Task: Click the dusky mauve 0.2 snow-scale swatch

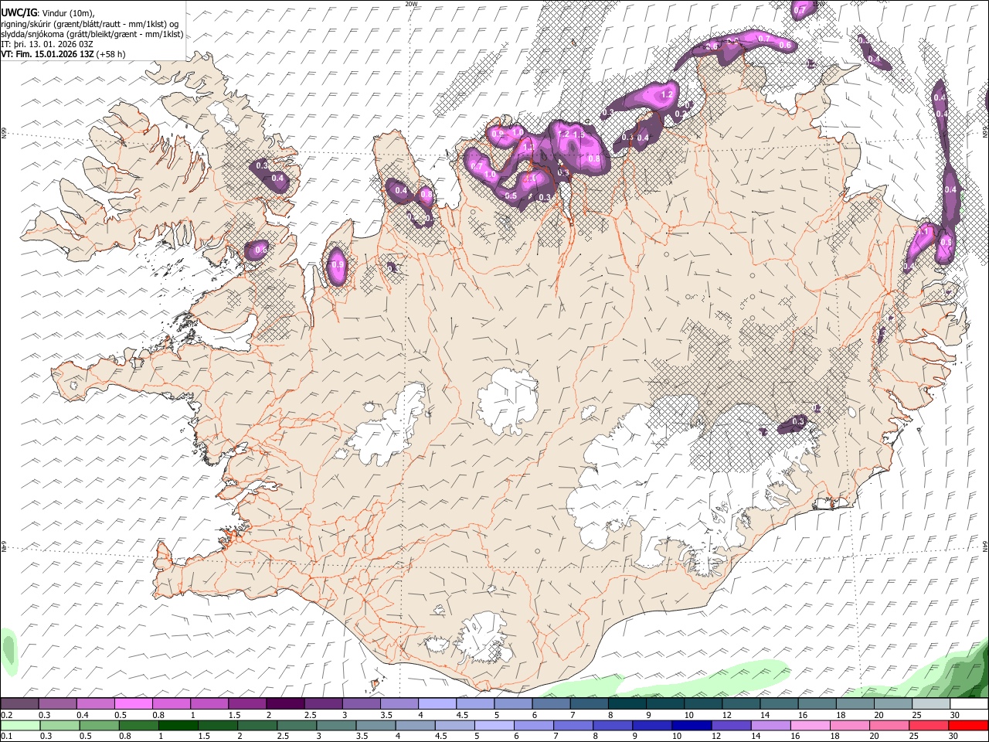Action: [19, 704]
